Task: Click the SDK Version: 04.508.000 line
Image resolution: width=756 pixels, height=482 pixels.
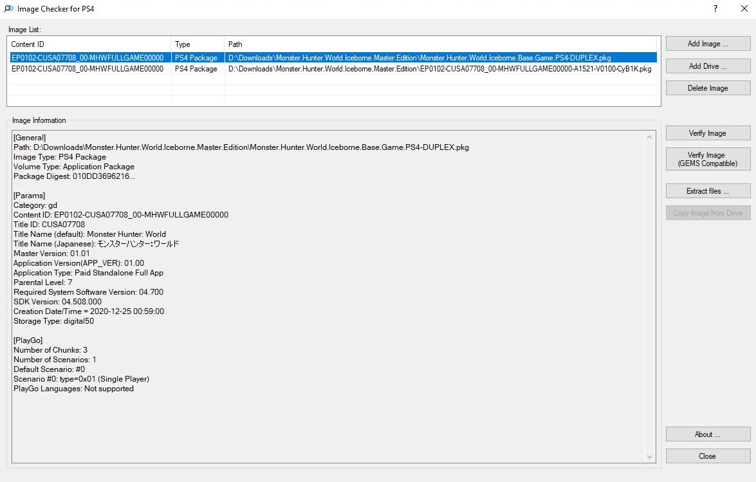Action: [57, 302]
